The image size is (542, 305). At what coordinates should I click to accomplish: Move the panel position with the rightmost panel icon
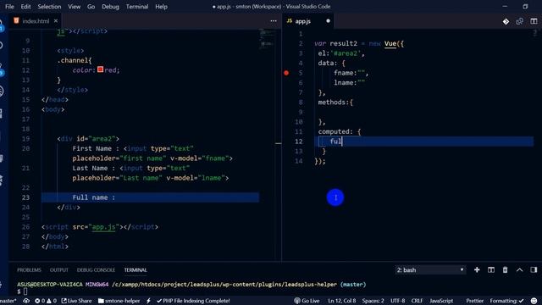(534, 269)
